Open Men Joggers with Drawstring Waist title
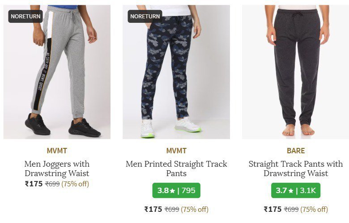This screenshot has height=223, width=349. point(57,169)
